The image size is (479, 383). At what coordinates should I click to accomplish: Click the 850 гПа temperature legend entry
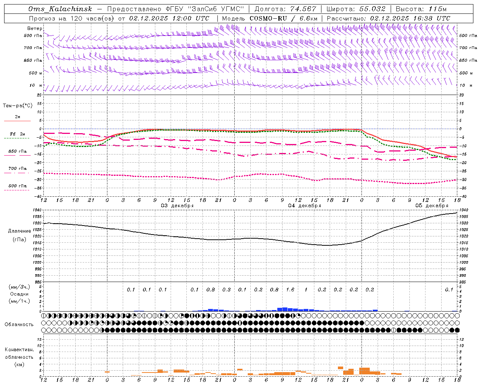coord(18,151)
